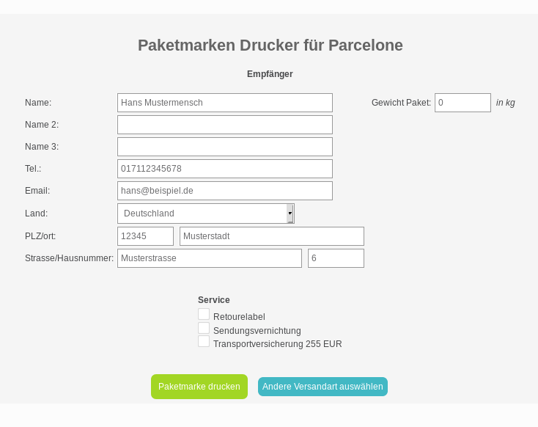This screenshot has height=427, width=538.
Task: Click the Musterstrasse street field
Action: (x=209, y=258)
